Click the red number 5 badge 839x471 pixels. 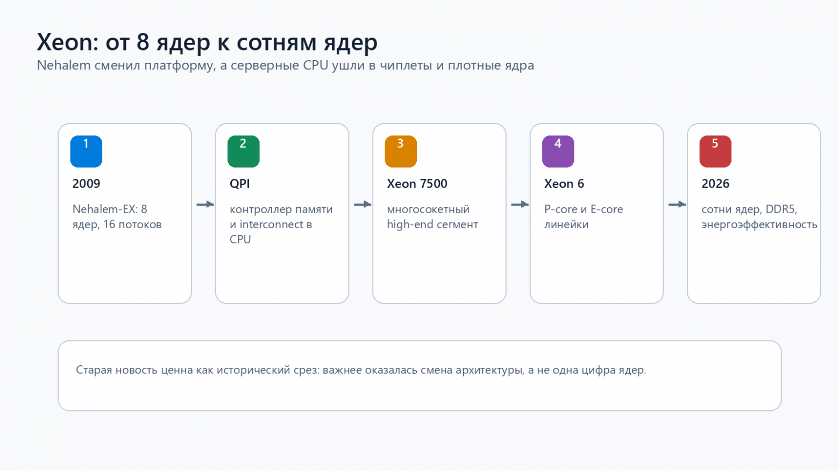(715, 151)
